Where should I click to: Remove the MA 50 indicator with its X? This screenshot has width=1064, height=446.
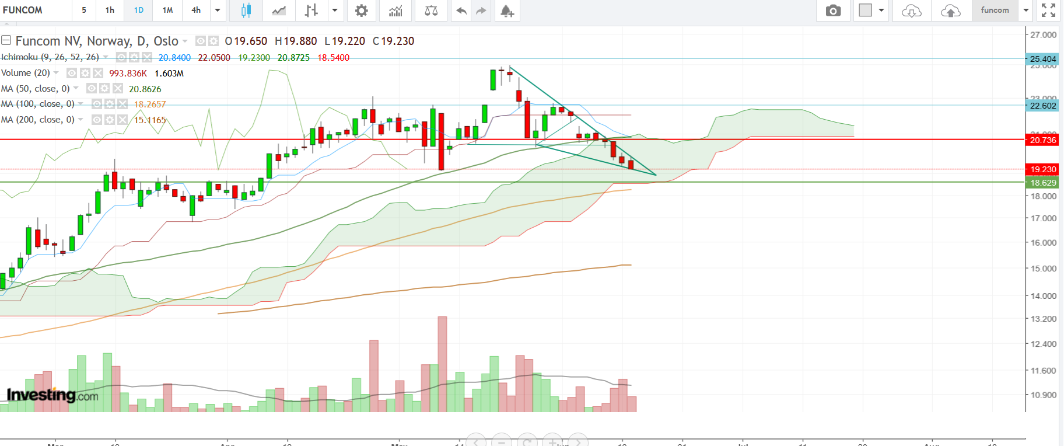tap(118, 89)
